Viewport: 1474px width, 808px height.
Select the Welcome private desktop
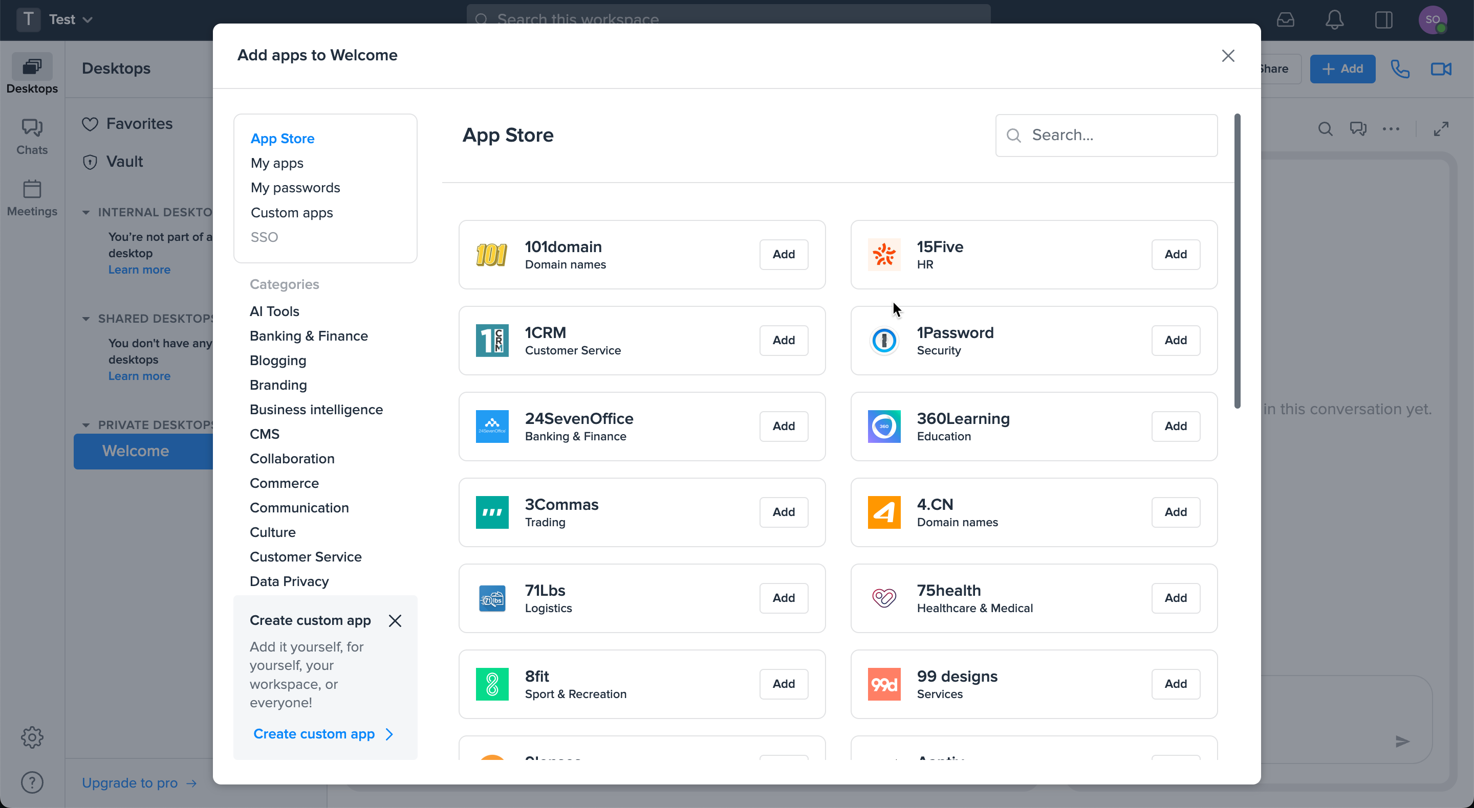(x=143, y=451)
